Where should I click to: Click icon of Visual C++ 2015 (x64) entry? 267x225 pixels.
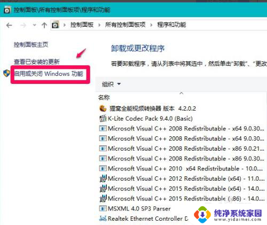click(103, 188)
